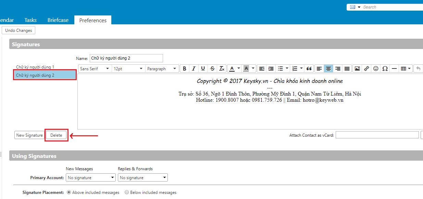Open the Calendar tab
This screenshot has width=423, height=199.
[7, 20]
